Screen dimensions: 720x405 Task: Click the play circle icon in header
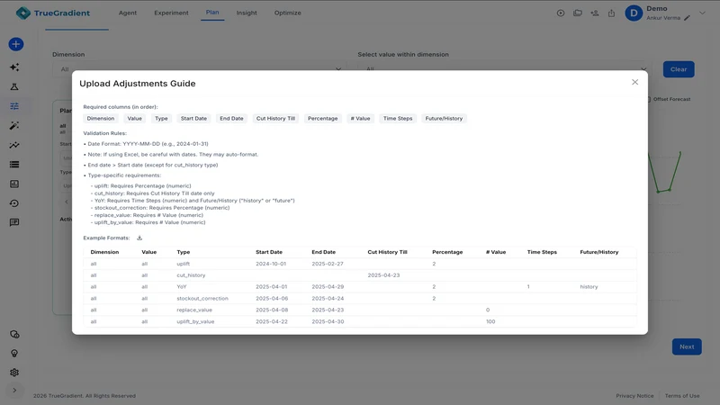click(561, 13)
